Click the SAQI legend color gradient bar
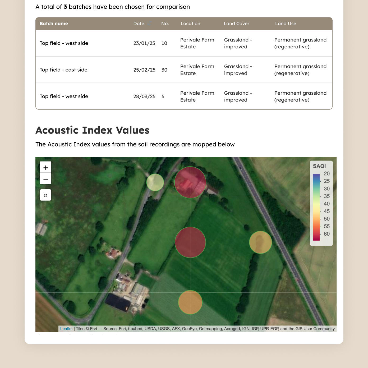Viewport: 368px width, 368px height. 316,207
